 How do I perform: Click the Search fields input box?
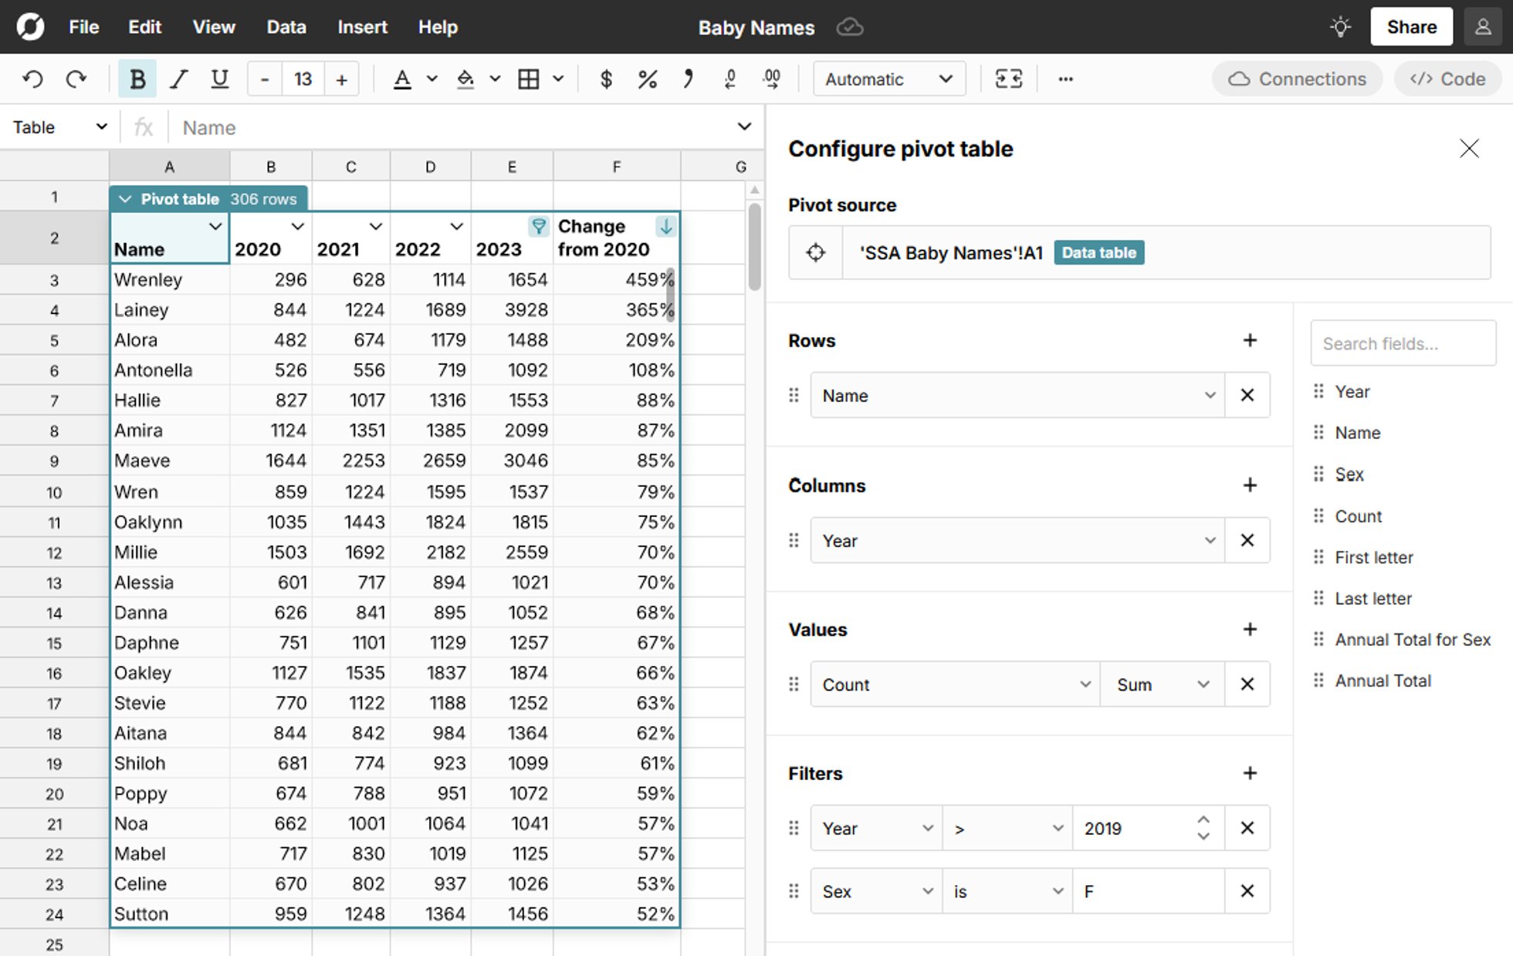point(1402,343)
